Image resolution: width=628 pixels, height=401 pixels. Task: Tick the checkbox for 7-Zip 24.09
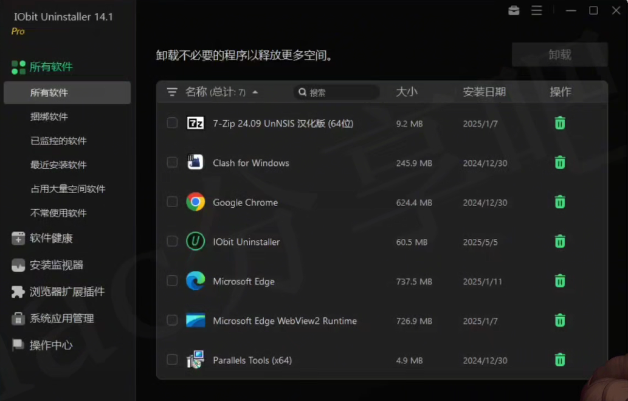pos(172,123)
